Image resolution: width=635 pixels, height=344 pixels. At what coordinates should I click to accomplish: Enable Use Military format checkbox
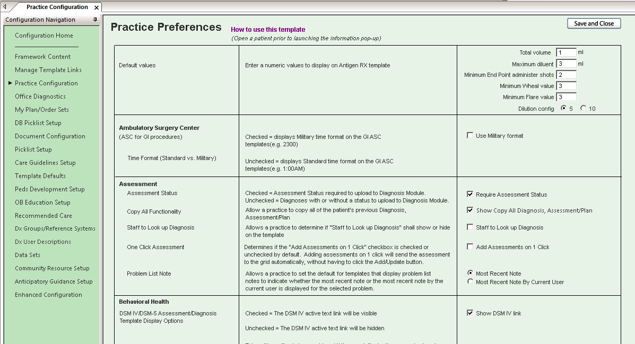coord(470,136)
